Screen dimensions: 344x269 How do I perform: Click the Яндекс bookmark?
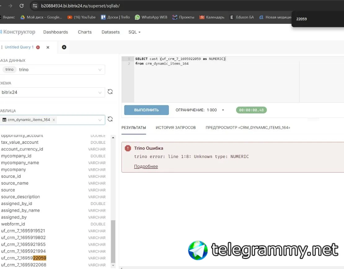click(8, 17)
